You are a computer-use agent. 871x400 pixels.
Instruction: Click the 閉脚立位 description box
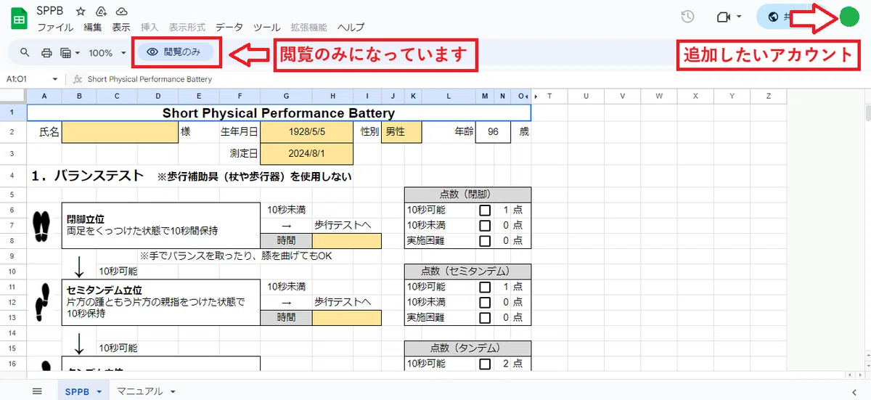tap(161, 225)
